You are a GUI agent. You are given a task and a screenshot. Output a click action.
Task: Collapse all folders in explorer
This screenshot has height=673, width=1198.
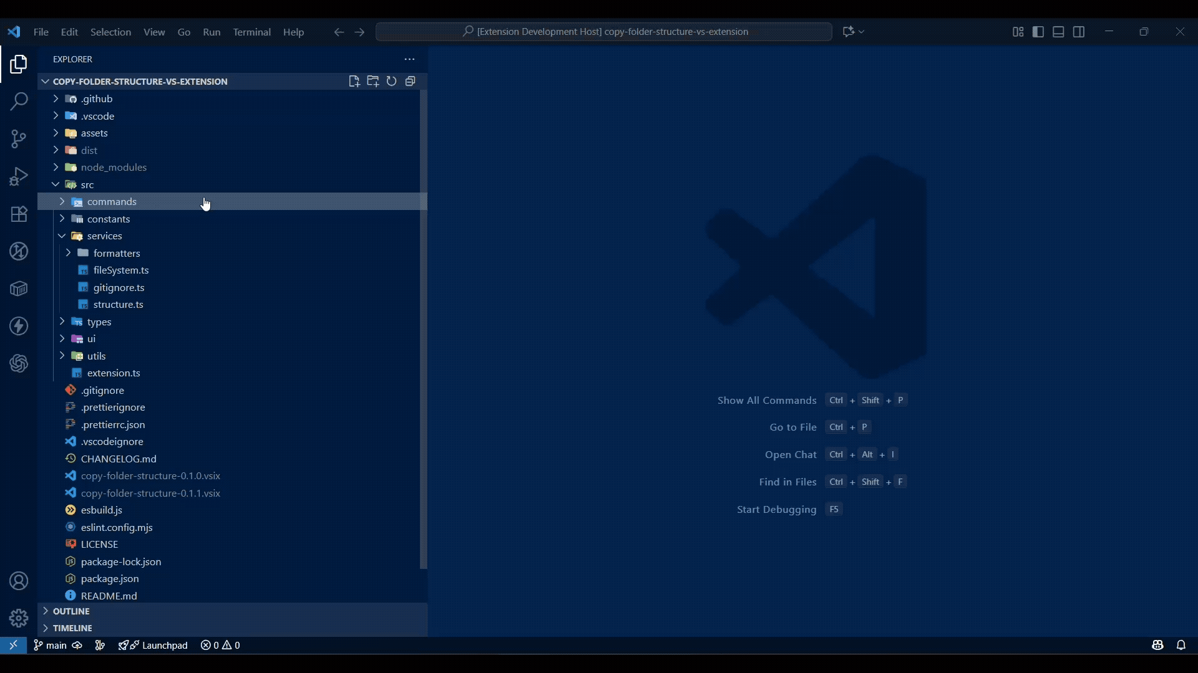point(410,81)
